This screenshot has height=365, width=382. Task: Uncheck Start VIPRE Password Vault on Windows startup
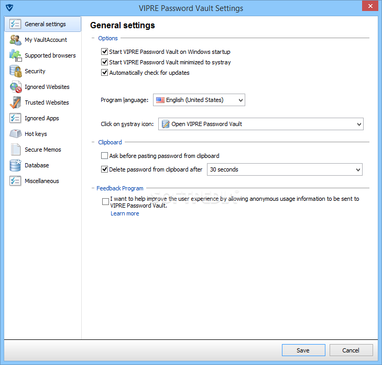pyautogui.click(x=104, y=52)
